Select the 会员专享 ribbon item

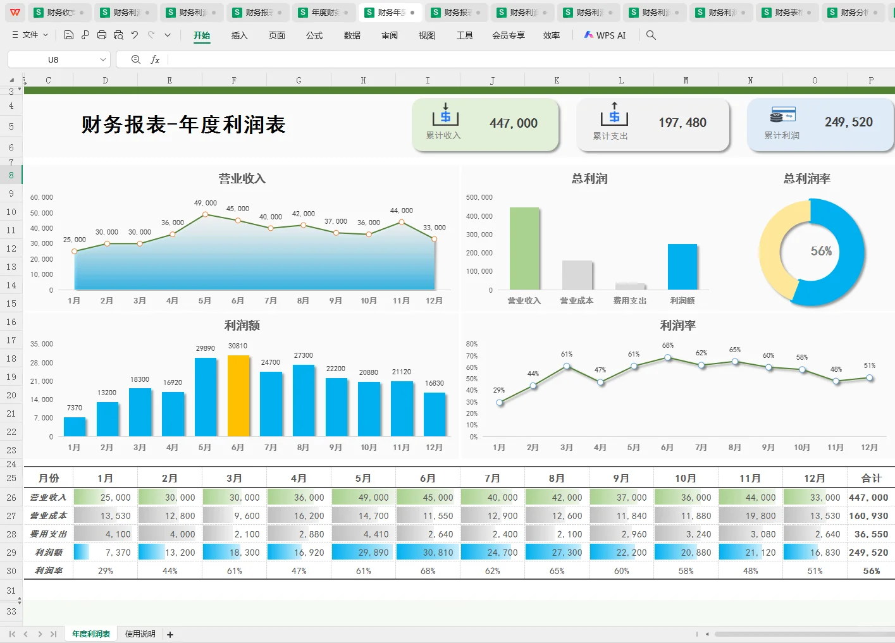coord(508,36)
